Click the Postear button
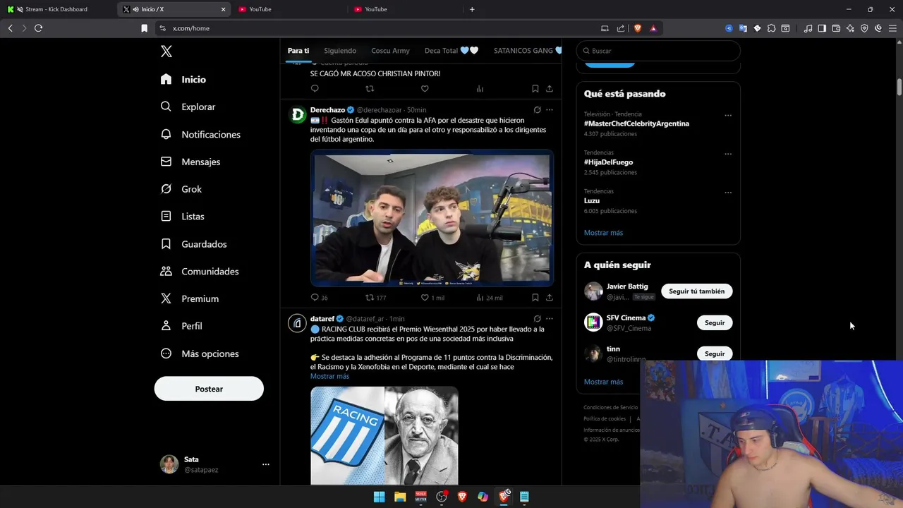Image resolution: width=903 pixels, height=508 pixels. coord(209,389)
